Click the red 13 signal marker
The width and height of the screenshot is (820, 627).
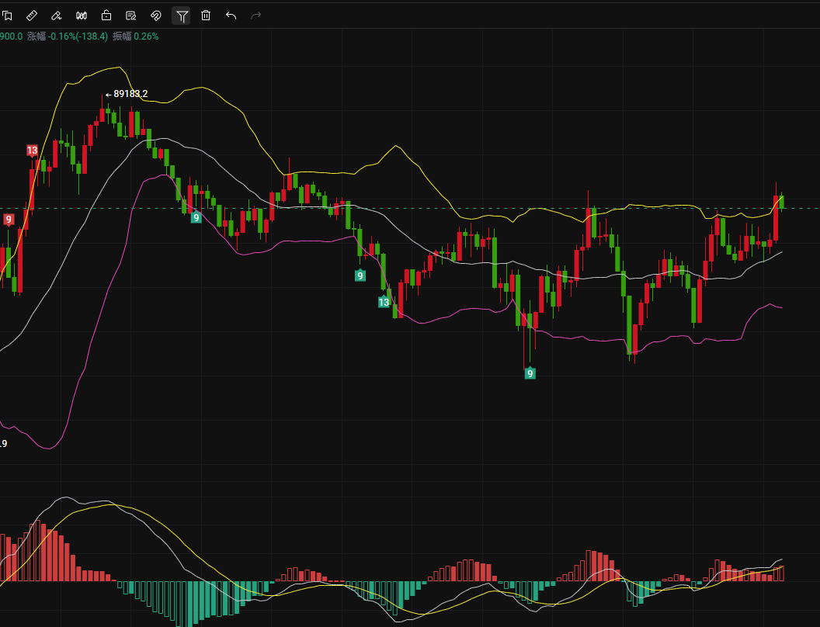pyautogui.click(x=32, y=151)
